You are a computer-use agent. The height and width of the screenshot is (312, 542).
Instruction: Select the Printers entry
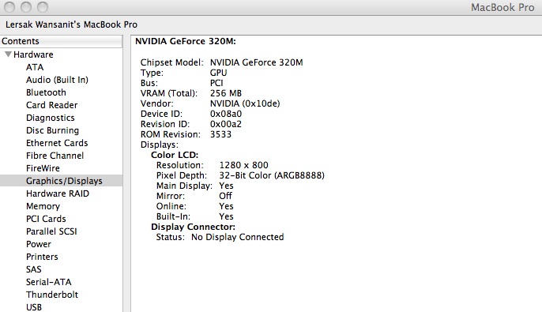(x=42, y=257)
